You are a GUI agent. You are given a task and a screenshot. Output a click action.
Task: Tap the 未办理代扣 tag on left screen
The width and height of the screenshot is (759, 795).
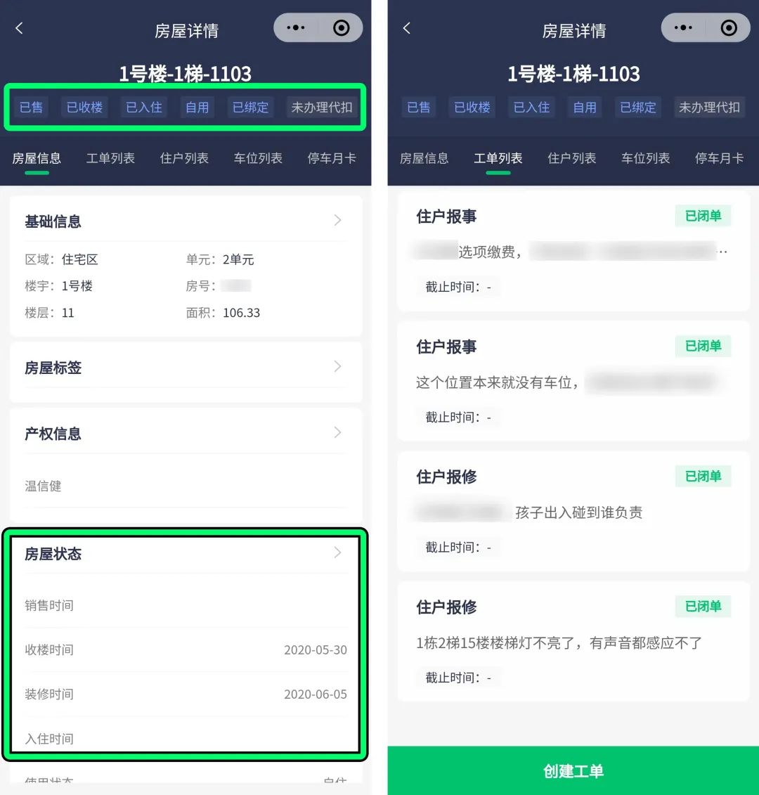[321, 107]
